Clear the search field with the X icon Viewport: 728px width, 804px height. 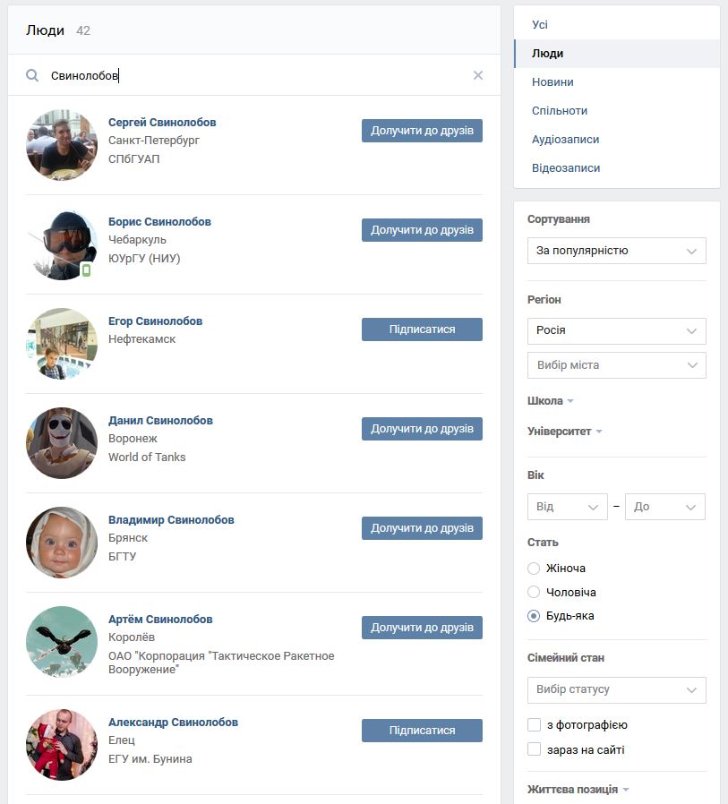(x=478, y=75)
